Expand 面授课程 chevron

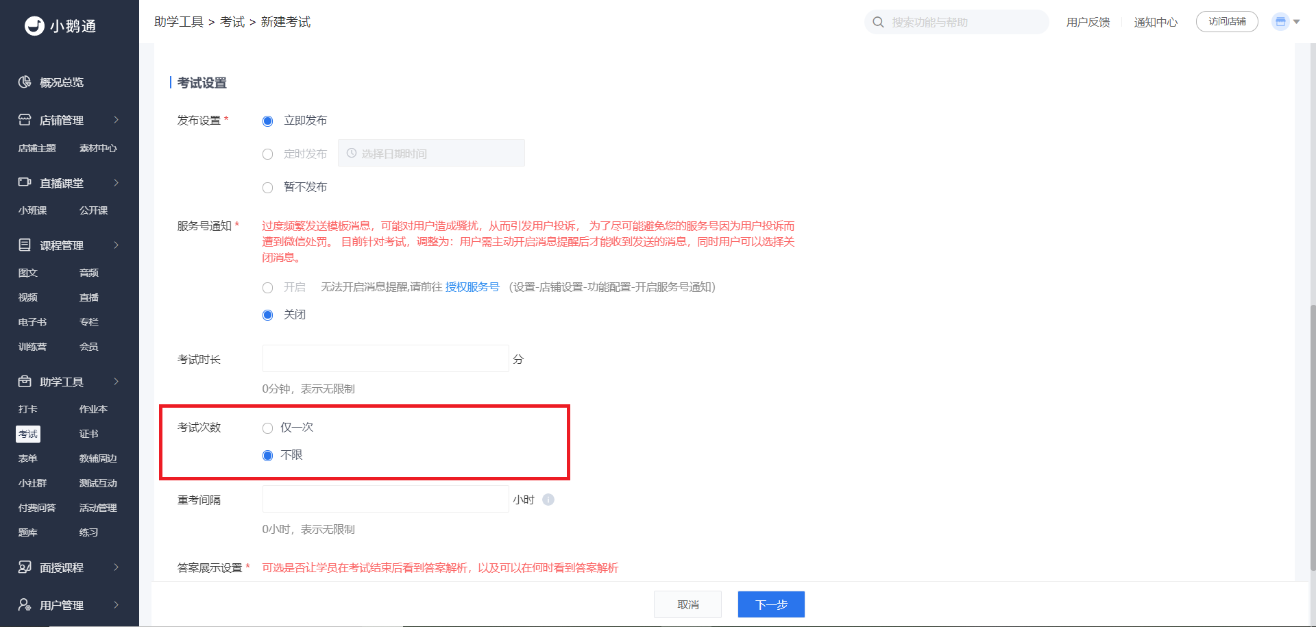point(117,567)
